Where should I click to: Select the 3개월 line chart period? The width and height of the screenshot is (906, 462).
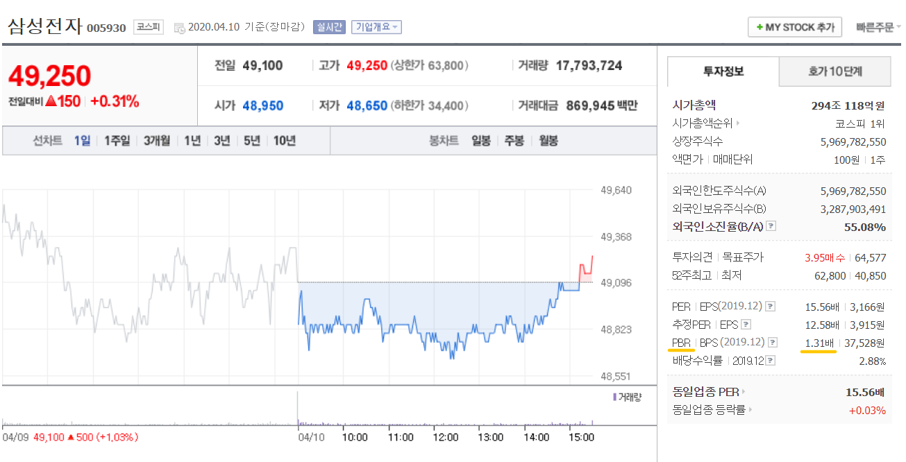pos(157,141)
